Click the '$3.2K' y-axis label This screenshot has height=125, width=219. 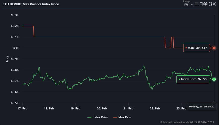point(15,26)
